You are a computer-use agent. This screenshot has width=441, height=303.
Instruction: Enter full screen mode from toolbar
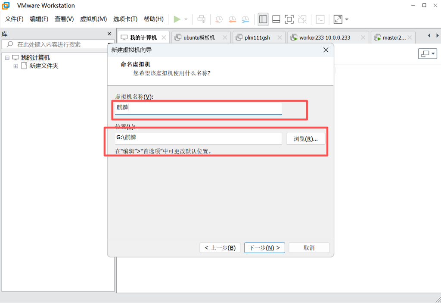pos(289,19)
